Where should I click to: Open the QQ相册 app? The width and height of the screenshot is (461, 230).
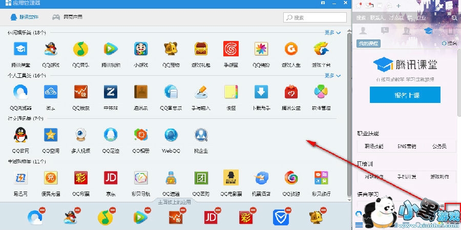pos(141,135)
